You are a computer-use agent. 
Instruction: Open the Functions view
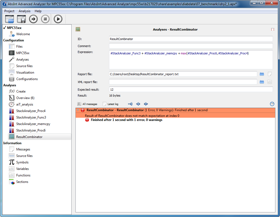coord(23,175)
